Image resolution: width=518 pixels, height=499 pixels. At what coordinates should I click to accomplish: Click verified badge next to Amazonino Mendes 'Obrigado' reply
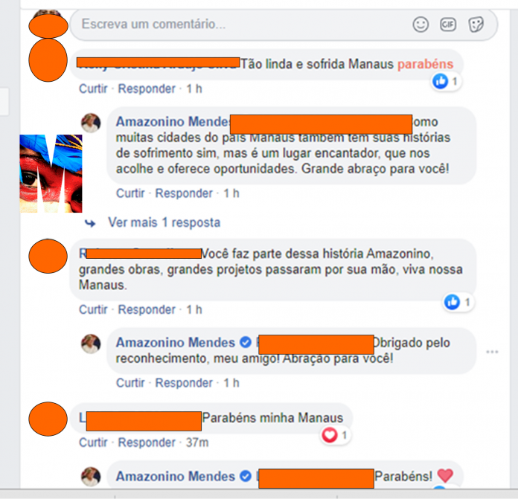point(245,342)
